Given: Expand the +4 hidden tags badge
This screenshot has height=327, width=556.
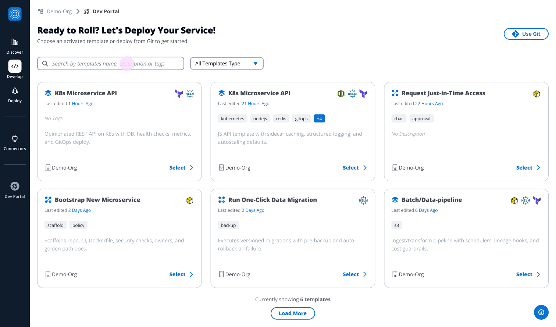Looking at the screenshot, I should [x=319, y=119].
